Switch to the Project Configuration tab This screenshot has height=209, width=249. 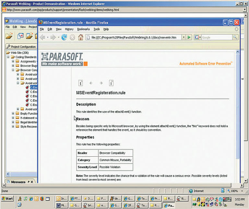point(21,47)
